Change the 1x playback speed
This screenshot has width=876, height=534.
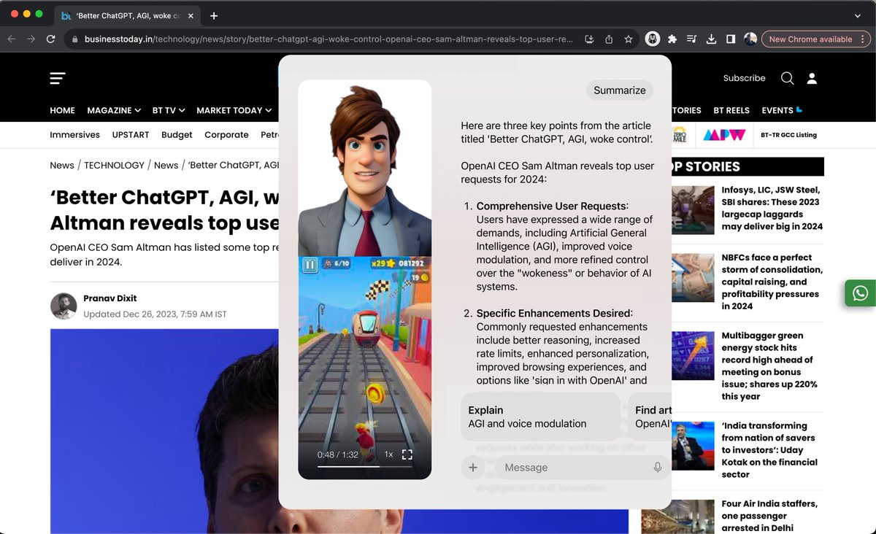(x=388, y=454)
